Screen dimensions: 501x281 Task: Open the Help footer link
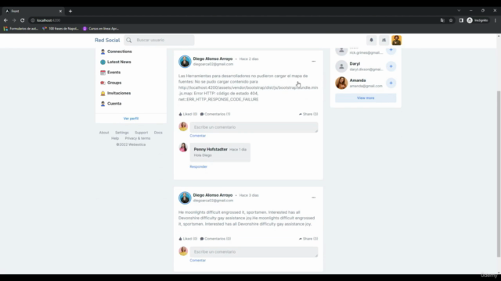coord(115,138)
